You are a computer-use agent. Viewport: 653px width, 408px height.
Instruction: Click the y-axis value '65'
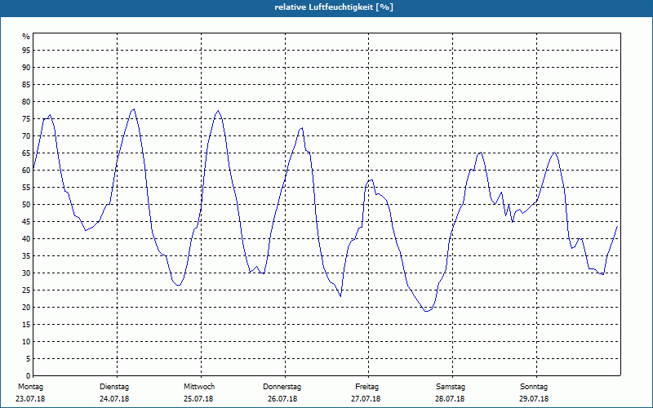pos(26,153)
